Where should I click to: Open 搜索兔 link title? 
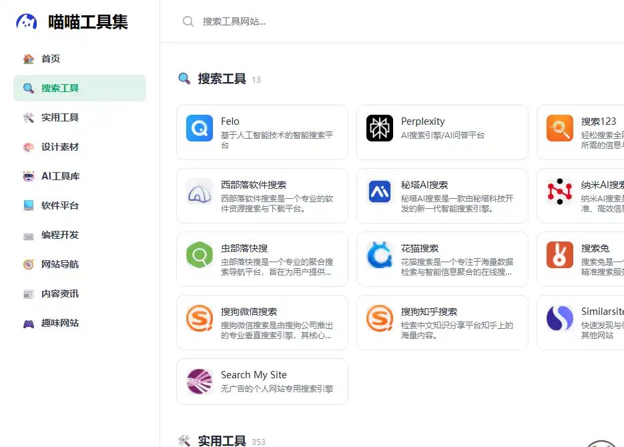coord(595,249)
